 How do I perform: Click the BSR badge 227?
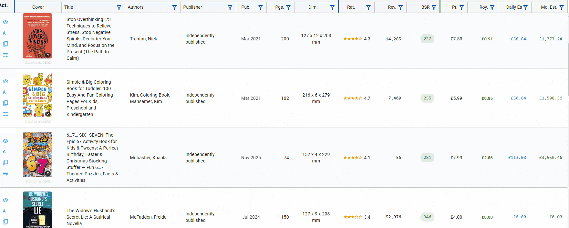pos(427,39)
